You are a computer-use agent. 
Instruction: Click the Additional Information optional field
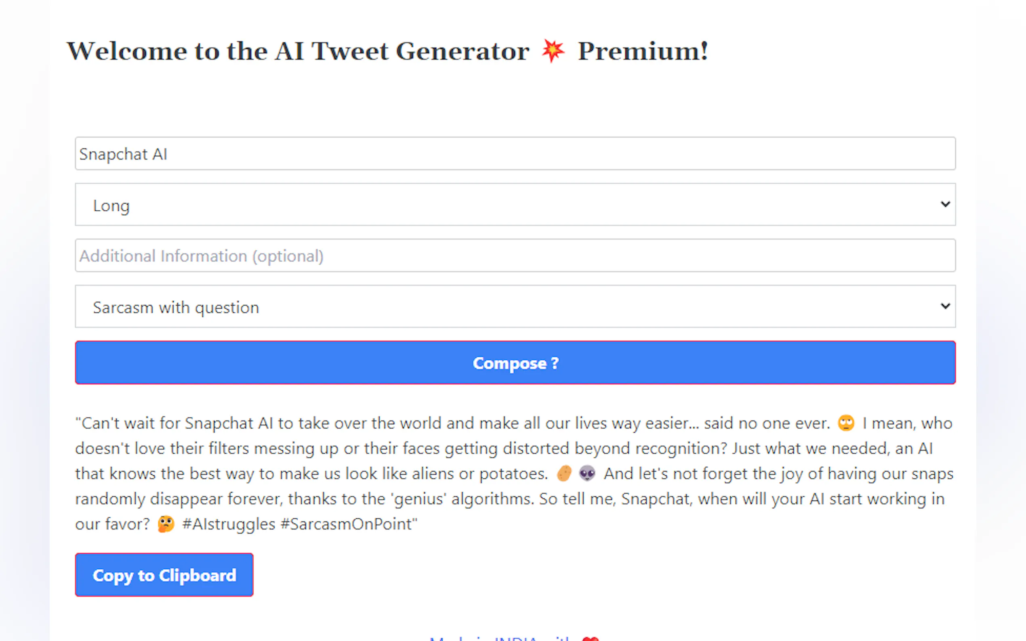click(x=515, y=256)
